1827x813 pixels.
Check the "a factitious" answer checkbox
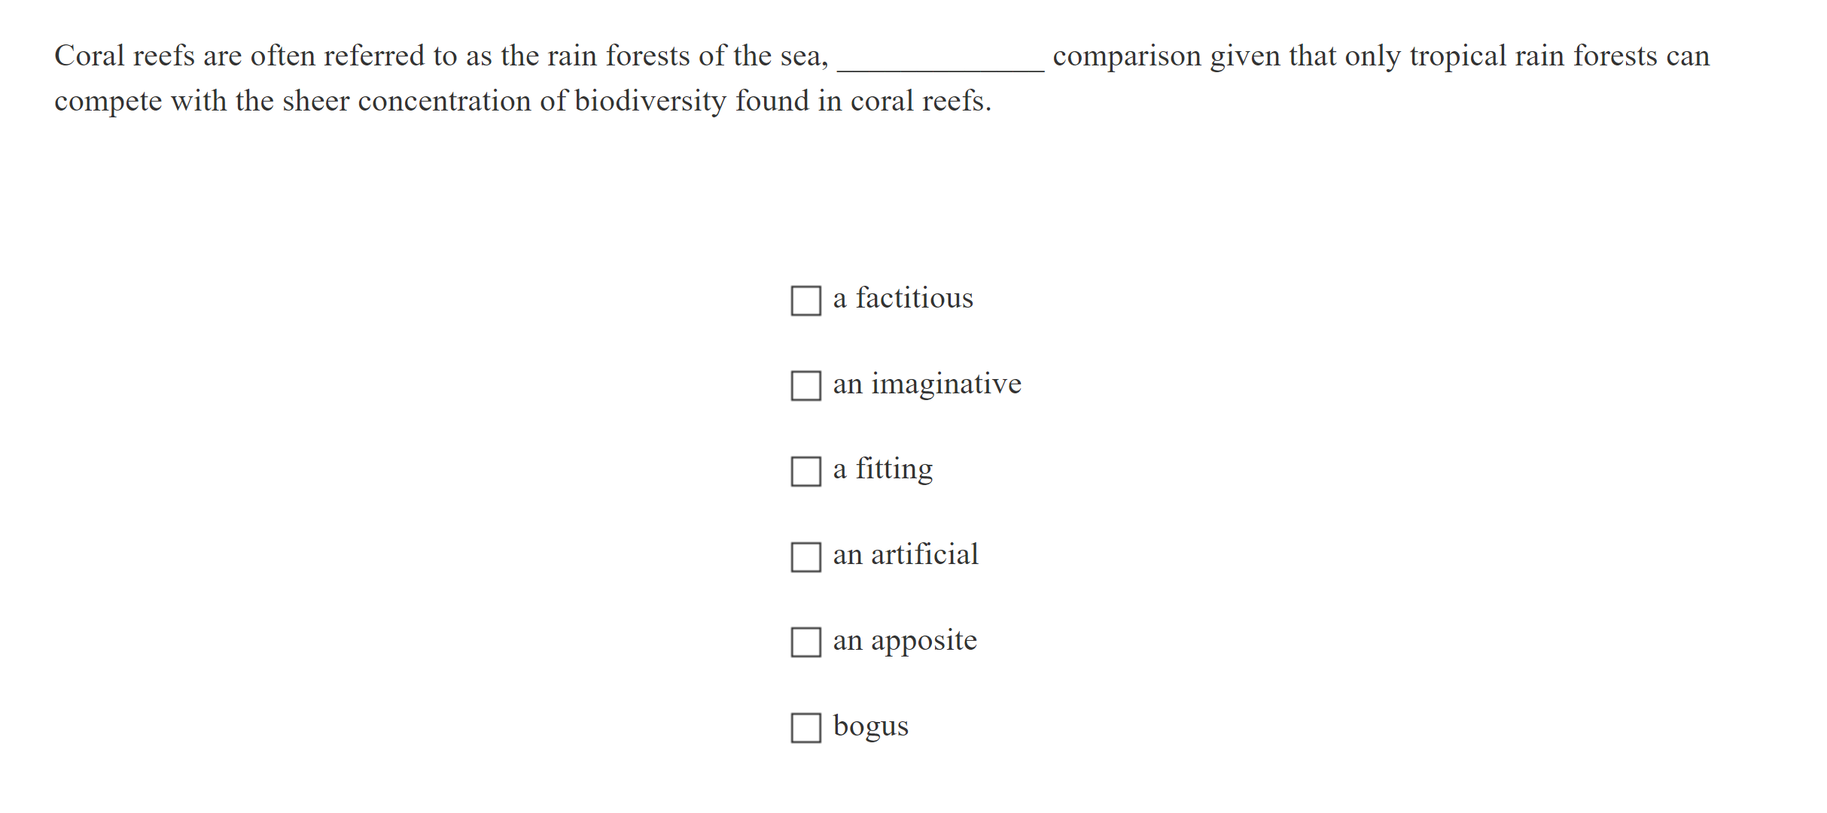pyautogui.click(x=806, y=302)
